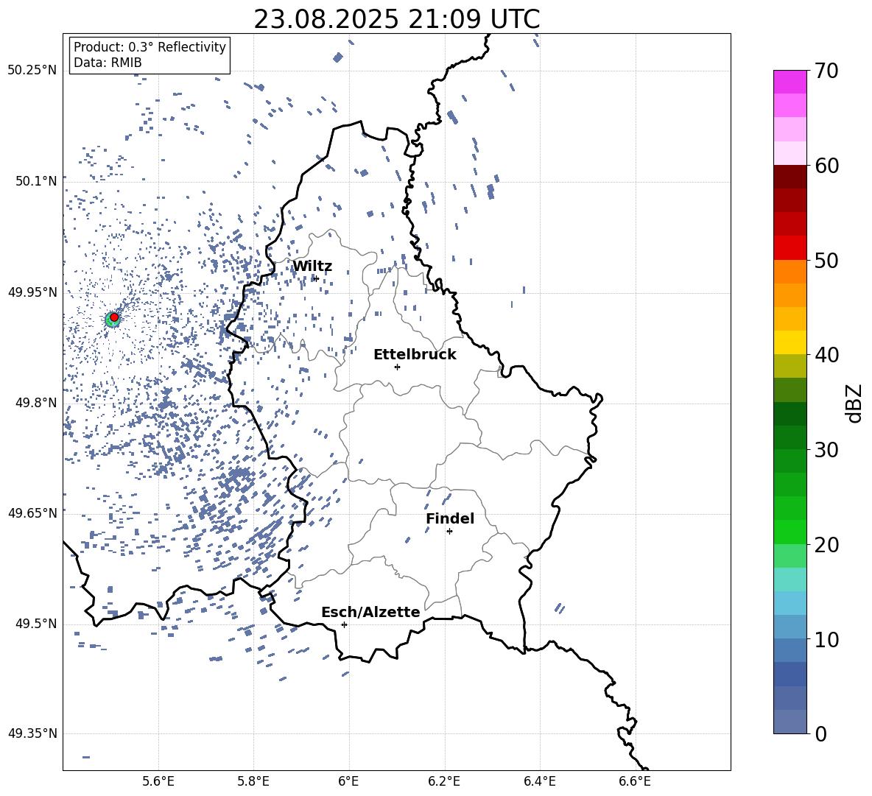Viewport: 872px width, 796px height.
Task: Click the 6.2°E longitude label
Action: [x=444, y=781]
